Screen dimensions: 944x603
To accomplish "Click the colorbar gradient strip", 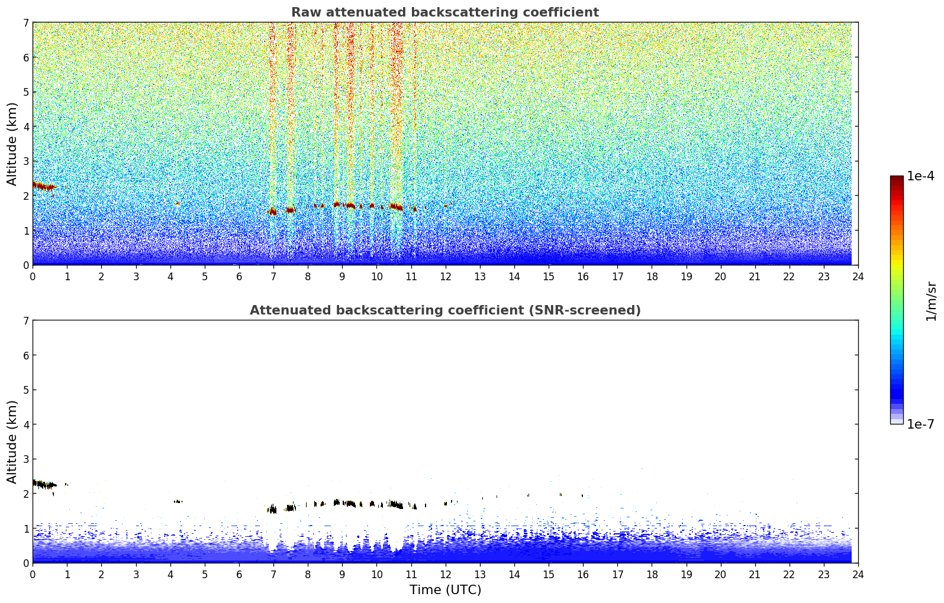I will [897, 300].
